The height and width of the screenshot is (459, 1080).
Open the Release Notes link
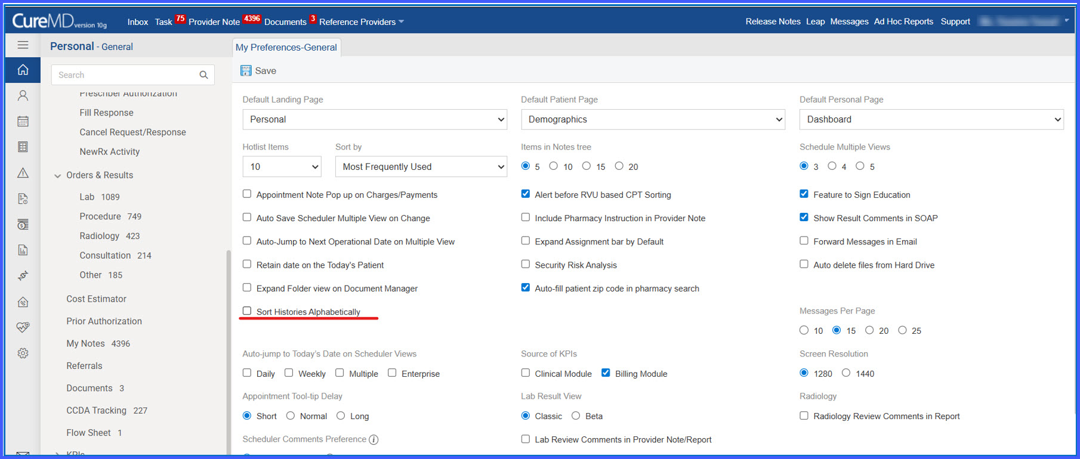(773, 21)
